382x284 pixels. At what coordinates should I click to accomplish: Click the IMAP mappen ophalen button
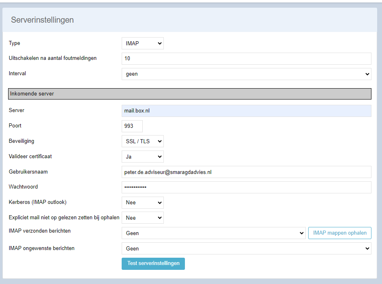click(339, 233)
